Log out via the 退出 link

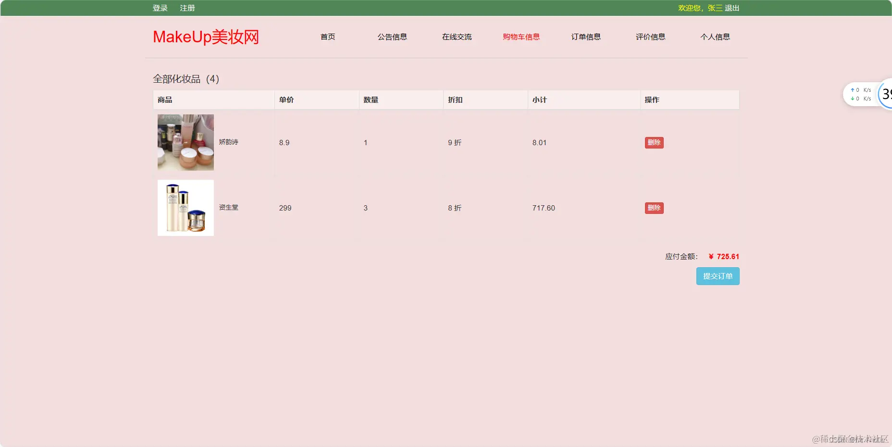click(731, 8)
